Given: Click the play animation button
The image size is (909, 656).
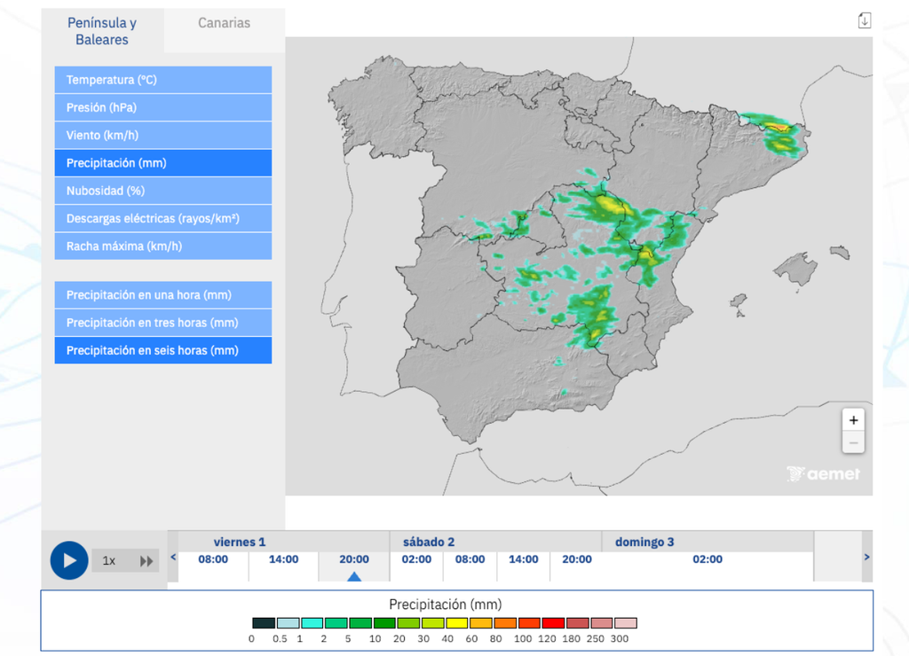Looking at the screenshot, I should point(69,560).
